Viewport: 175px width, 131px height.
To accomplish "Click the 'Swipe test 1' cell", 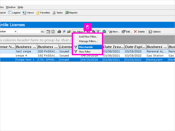I will point(26,60).
